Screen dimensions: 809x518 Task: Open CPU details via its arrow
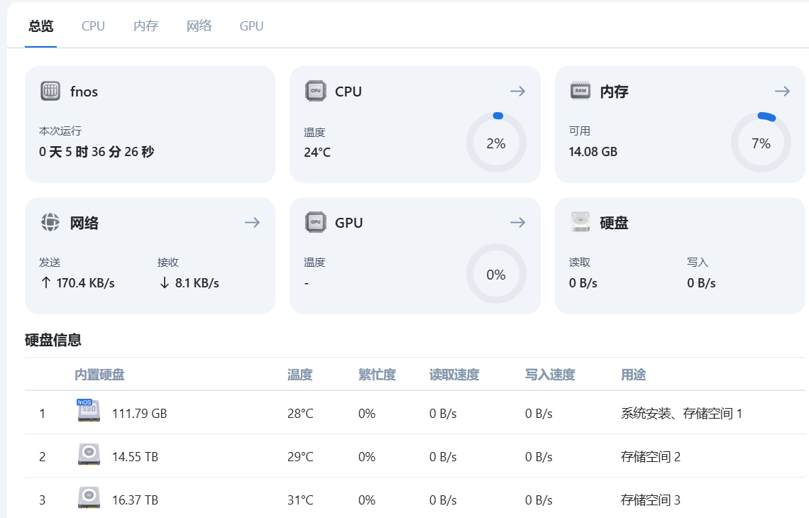[x=517, y=91]
